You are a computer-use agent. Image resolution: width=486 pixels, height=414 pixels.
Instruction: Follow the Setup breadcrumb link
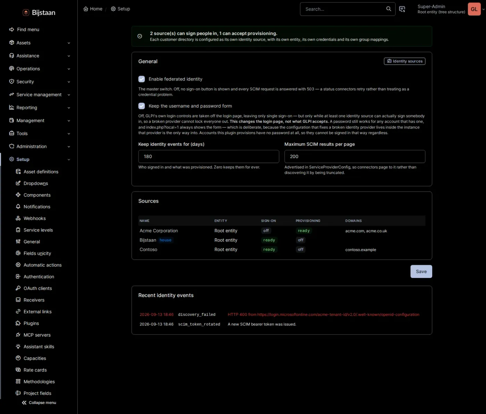pyautogui.click(x=120, y=9)
